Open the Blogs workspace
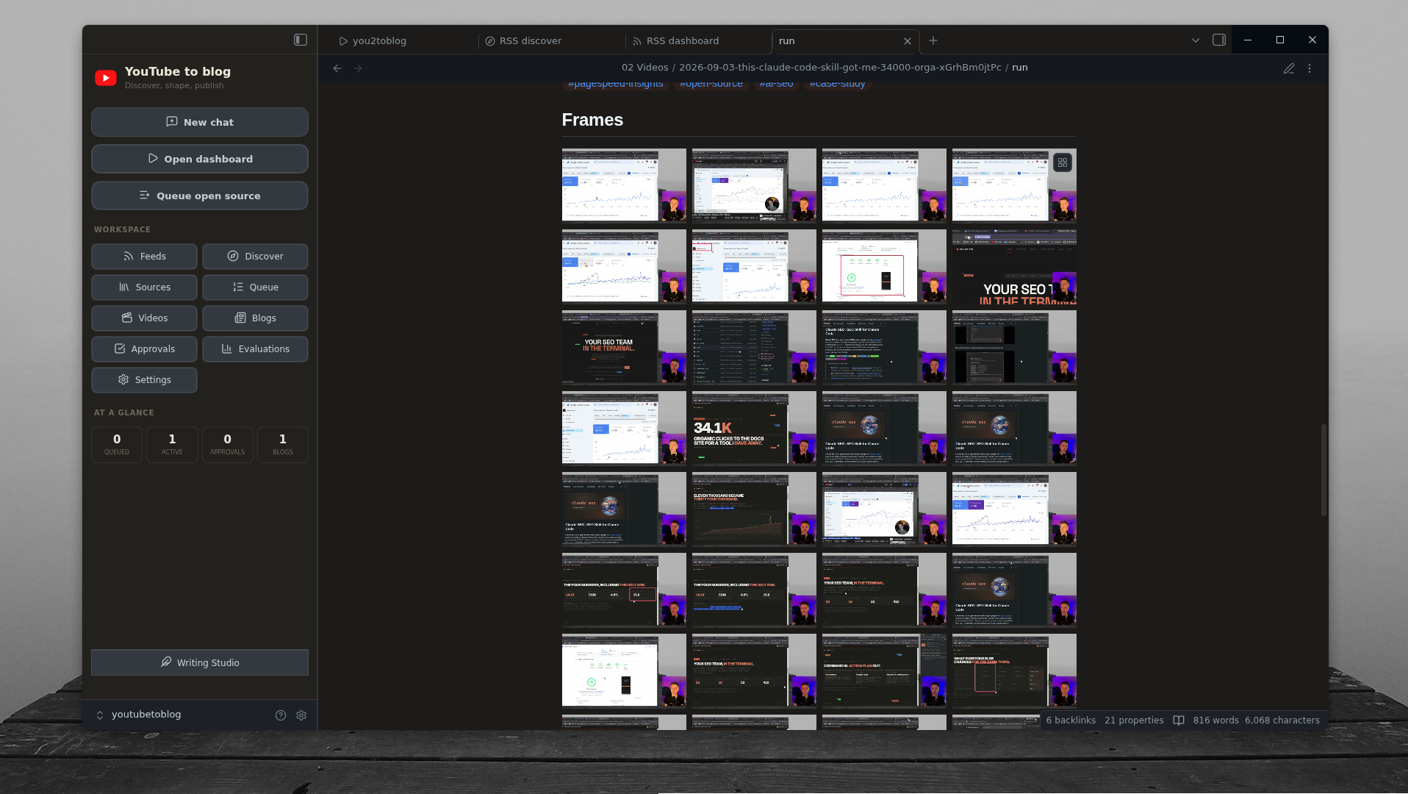Viewport: 1408px width, 794px height. pos(255,318)
